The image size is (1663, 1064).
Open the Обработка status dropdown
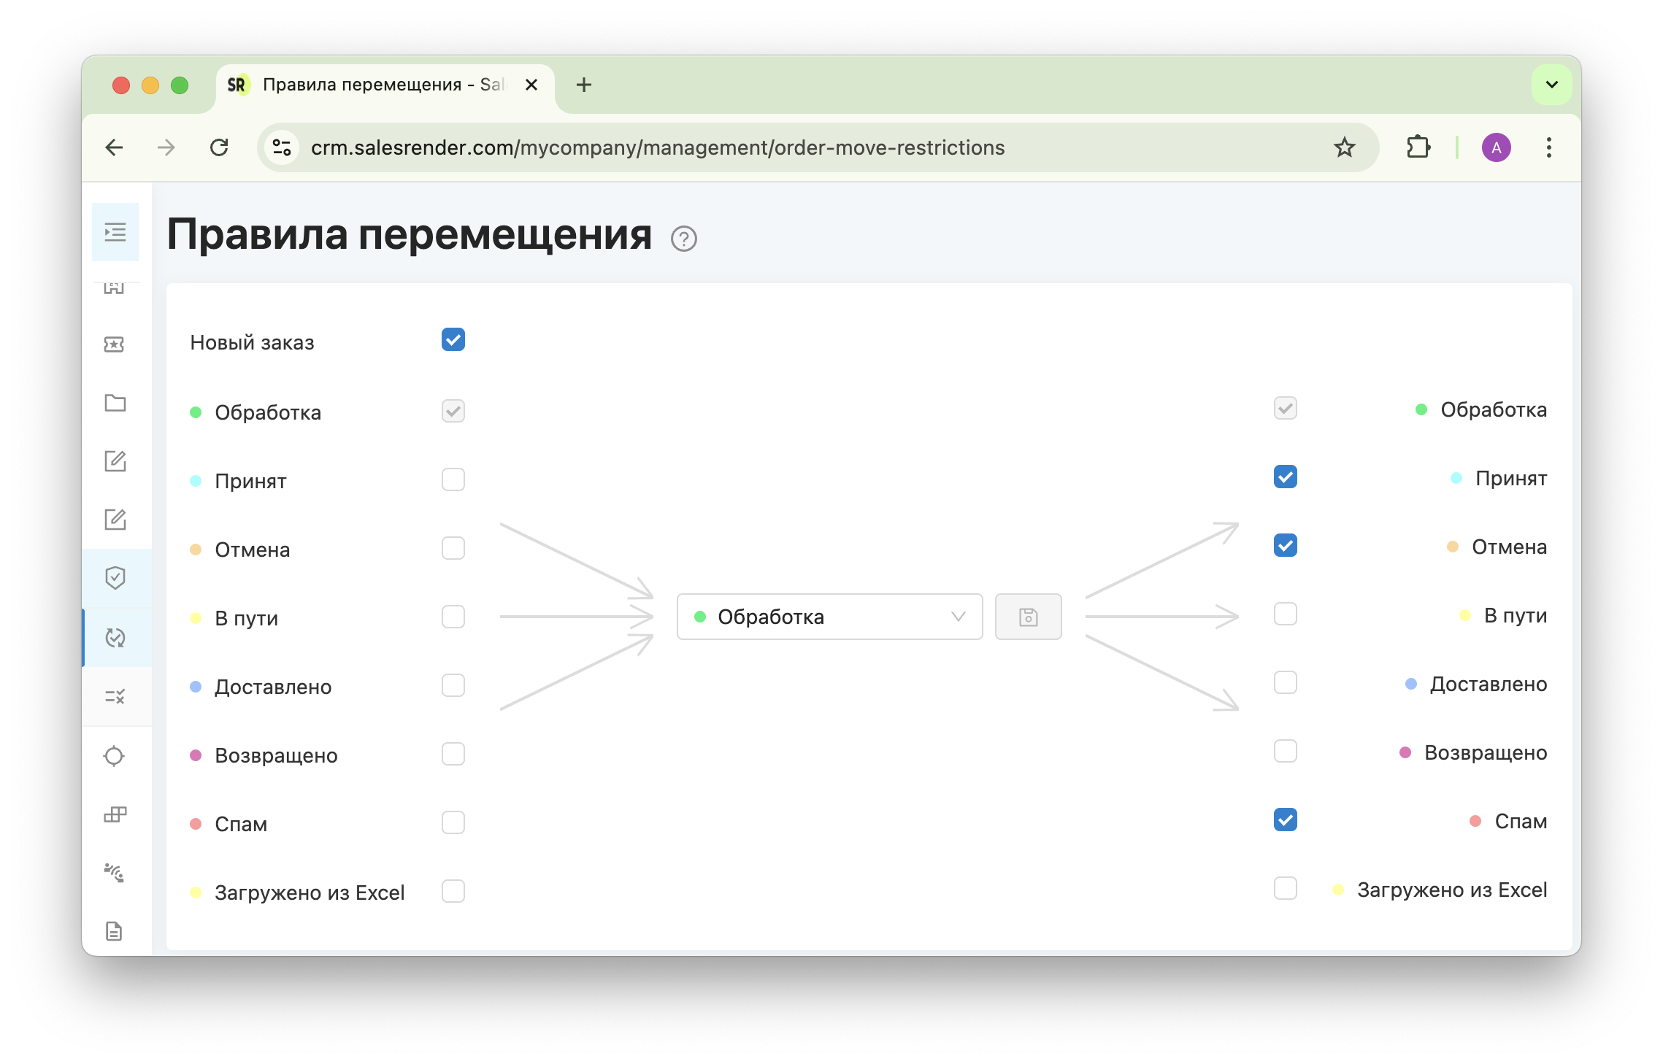(830, 617)
